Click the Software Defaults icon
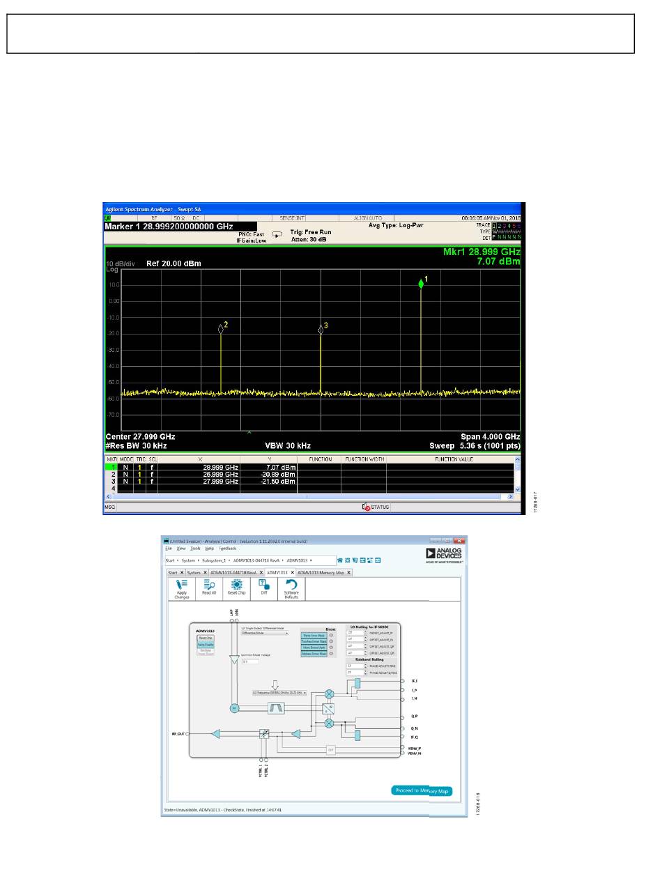The width and height of the screenshot is (662, 874). coord(291,589)
